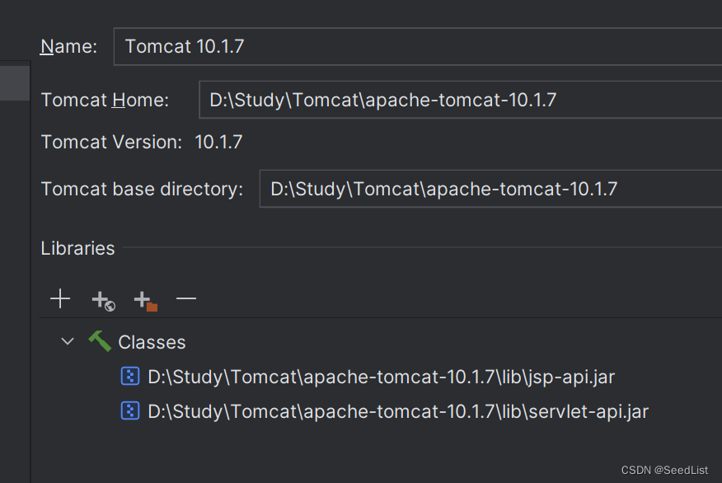Screen dimensions: 722x483
Task: Click the Add library plus icon
Action: pyautogui.click(x=60, y=299)
